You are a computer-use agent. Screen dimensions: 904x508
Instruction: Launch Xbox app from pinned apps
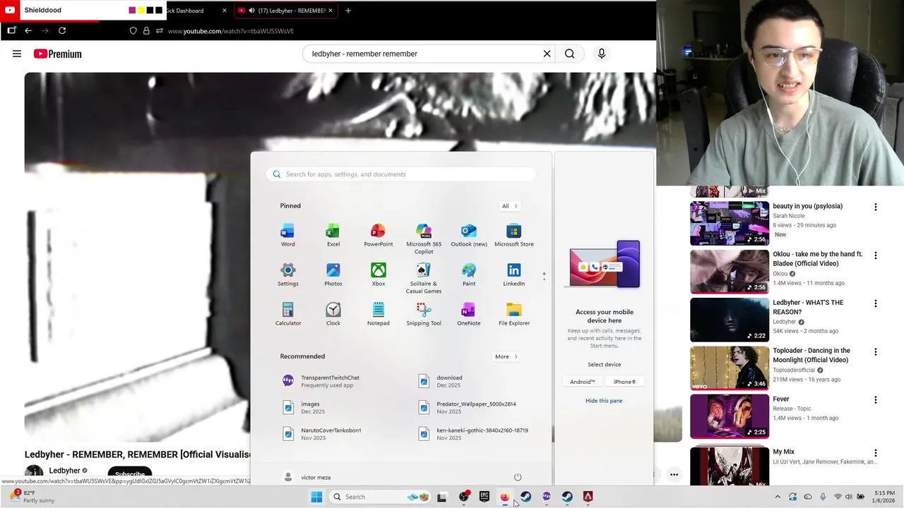[x=378, y=275]
